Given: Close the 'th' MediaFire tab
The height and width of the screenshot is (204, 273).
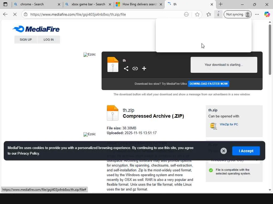Looking at the screenshot, I should pyautogui.click(x=212, y=4).
